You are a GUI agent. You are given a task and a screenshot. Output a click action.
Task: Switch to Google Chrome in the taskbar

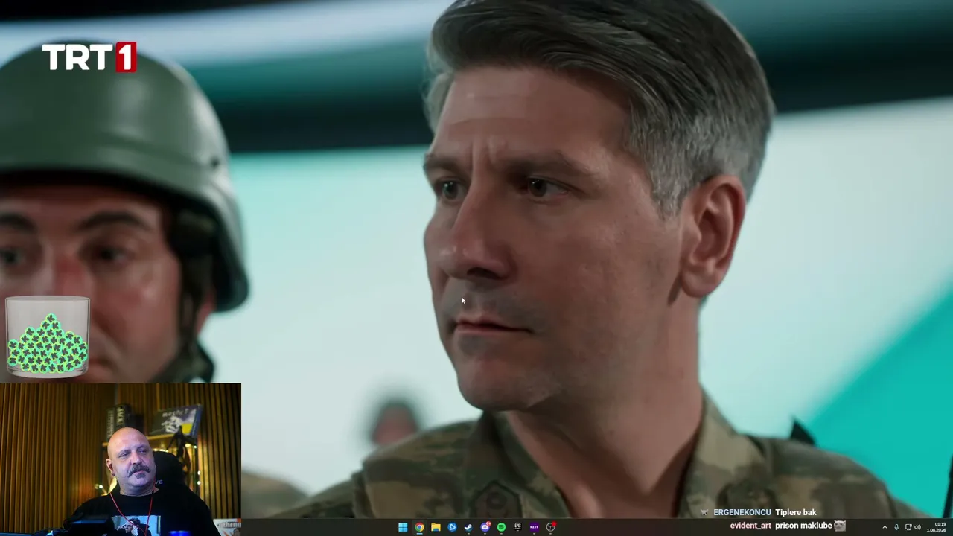tap(419, 527)
